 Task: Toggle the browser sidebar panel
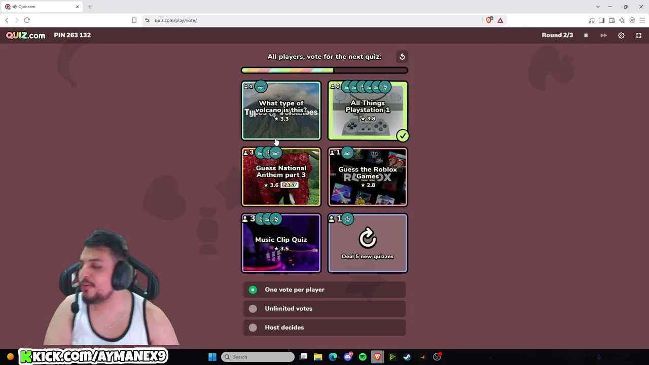601,20
